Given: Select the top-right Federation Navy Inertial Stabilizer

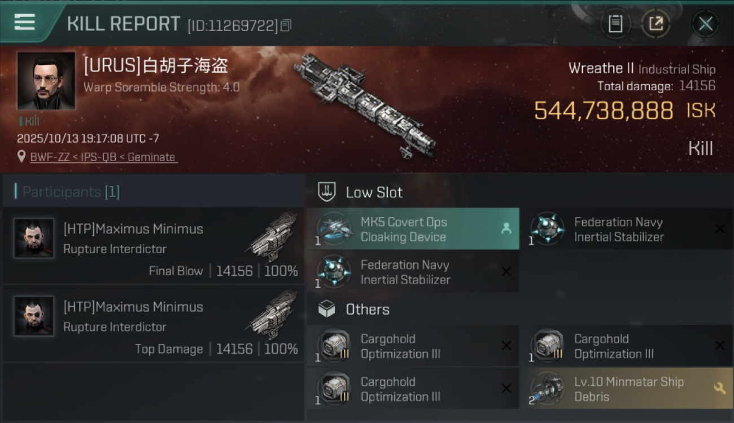Looking at the screenshot, I should (627, 229).
